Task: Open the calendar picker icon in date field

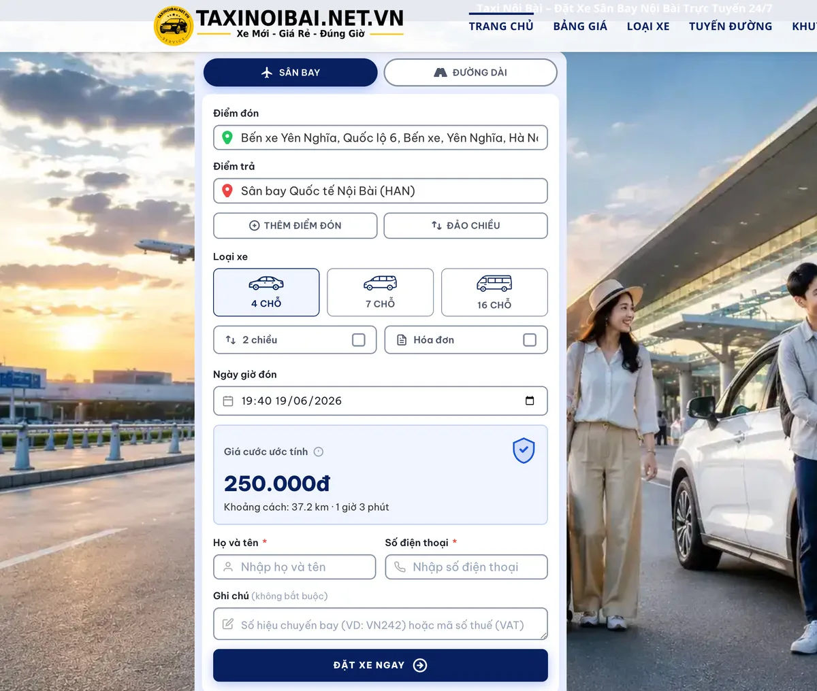Action: (530, 401)
